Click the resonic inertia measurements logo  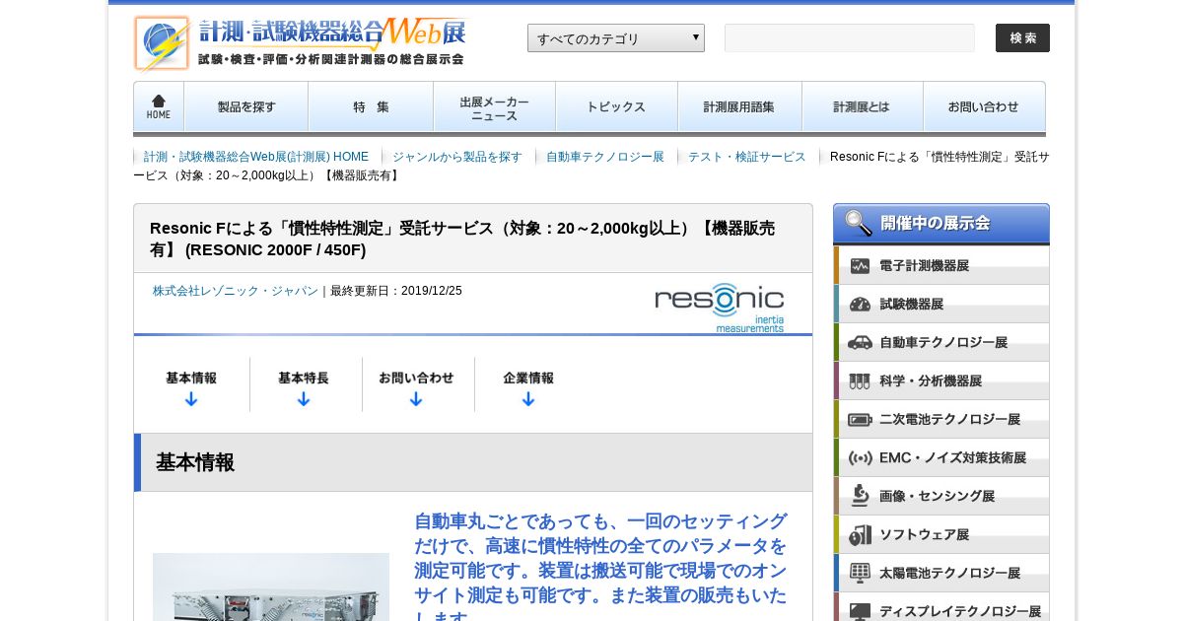(x=720, y=308)
